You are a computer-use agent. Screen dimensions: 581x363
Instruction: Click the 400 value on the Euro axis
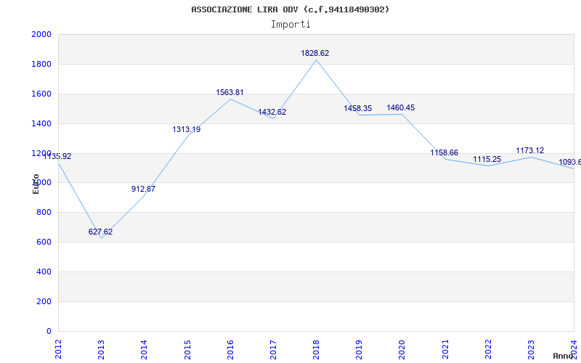click(44, 272)
